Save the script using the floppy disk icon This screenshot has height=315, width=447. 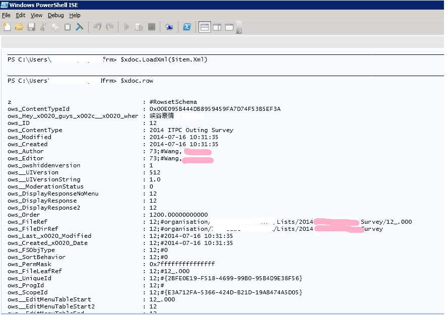[31, 27]
